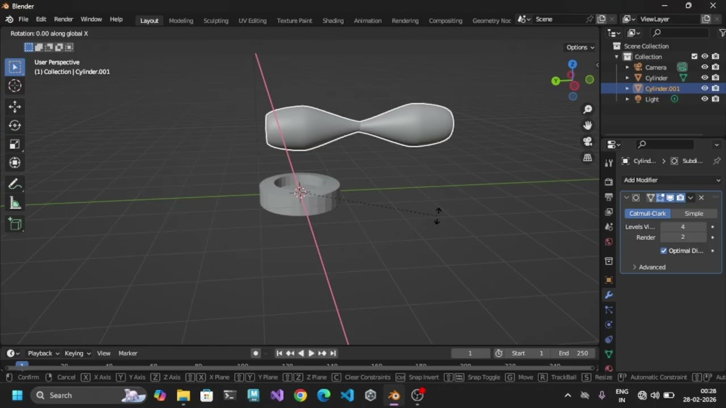Screen dimensions: 726x408
Task: Open the viewport Options dropdown
Action: click(580, 47)
